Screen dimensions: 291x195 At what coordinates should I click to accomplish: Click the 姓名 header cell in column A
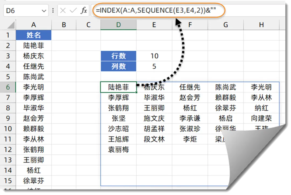(33, 35)
